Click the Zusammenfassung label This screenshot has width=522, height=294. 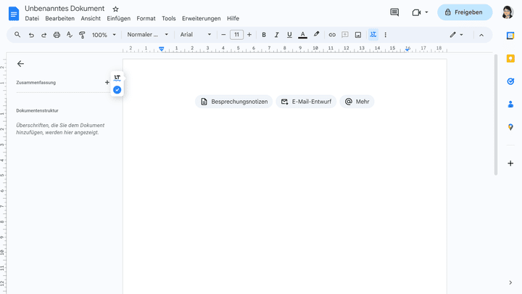(36, 83)
